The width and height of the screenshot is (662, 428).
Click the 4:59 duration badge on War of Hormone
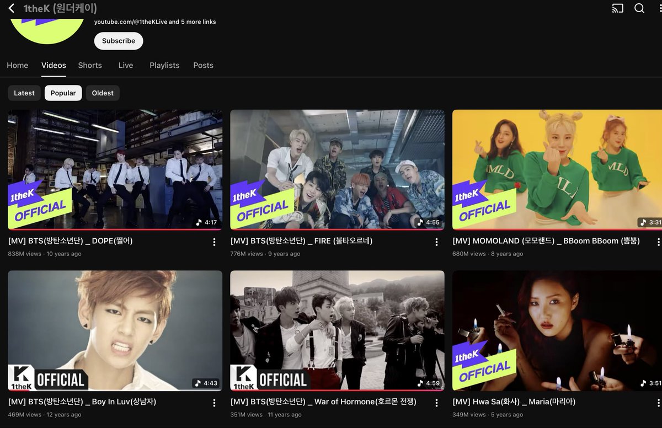pos(429,383)
